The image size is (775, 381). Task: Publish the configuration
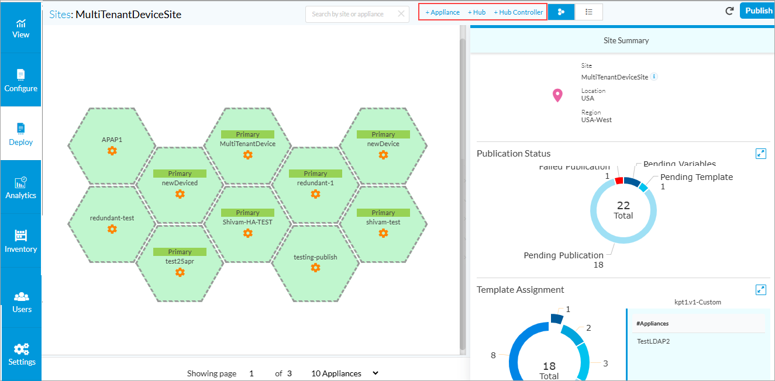coord(758,11)
